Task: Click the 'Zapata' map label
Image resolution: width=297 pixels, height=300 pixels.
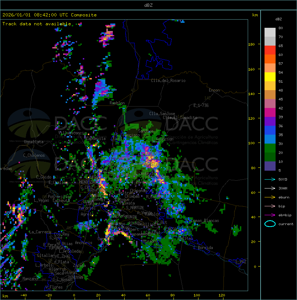Action: coord(79,265)
